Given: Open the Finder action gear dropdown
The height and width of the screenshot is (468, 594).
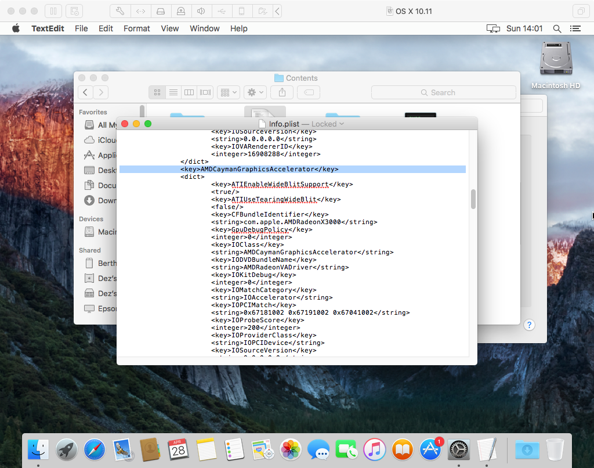Looking at the screenshot, I should tap(255, 92).
